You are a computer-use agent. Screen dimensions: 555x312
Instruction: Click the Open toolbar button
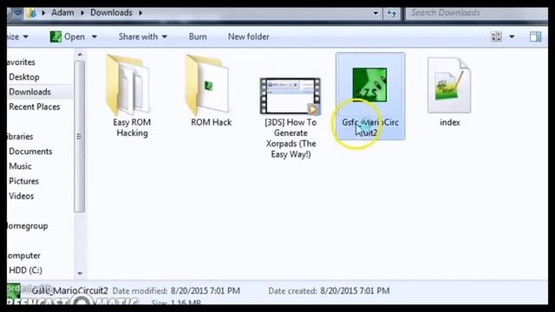coord(68,36)
